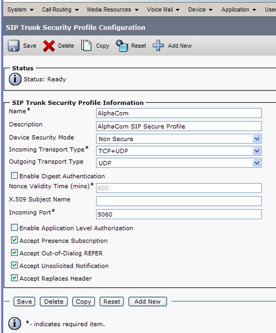Click the X.509 Subject Name field
This screenshot has width=276, height=333.
point(179,201)
